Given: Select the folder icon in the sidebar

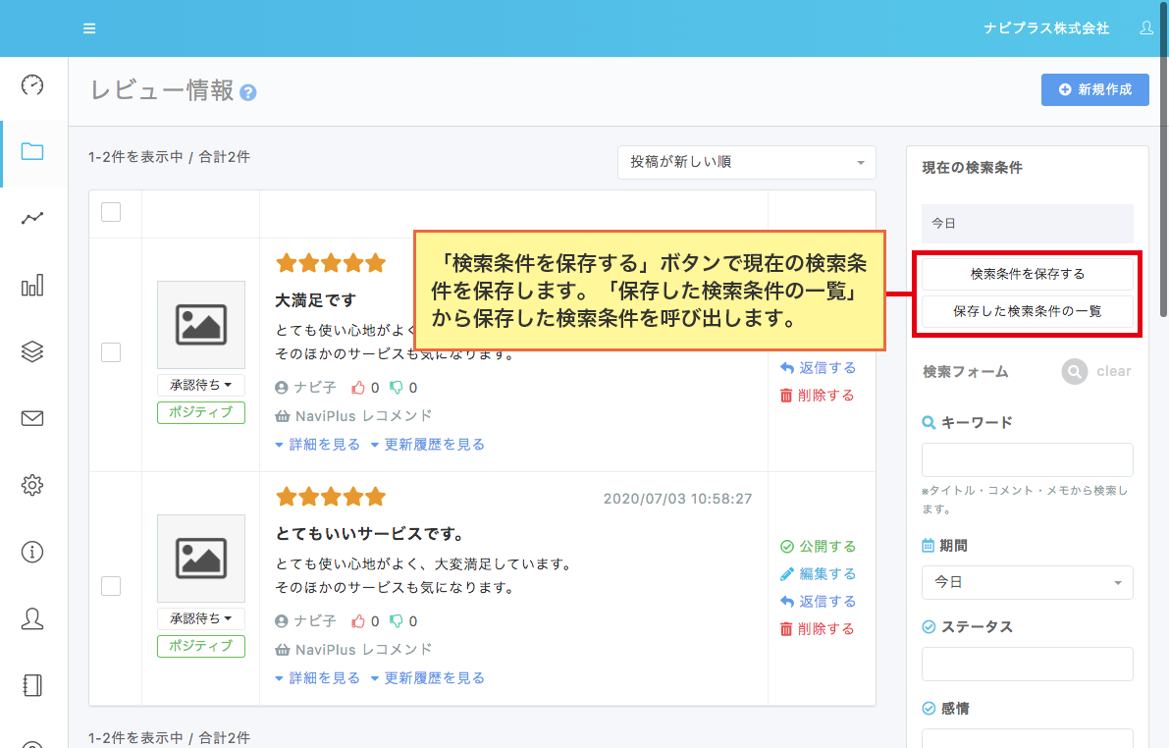Looking at the screenshot, I should pyautogui.click(x=32, y=151).
